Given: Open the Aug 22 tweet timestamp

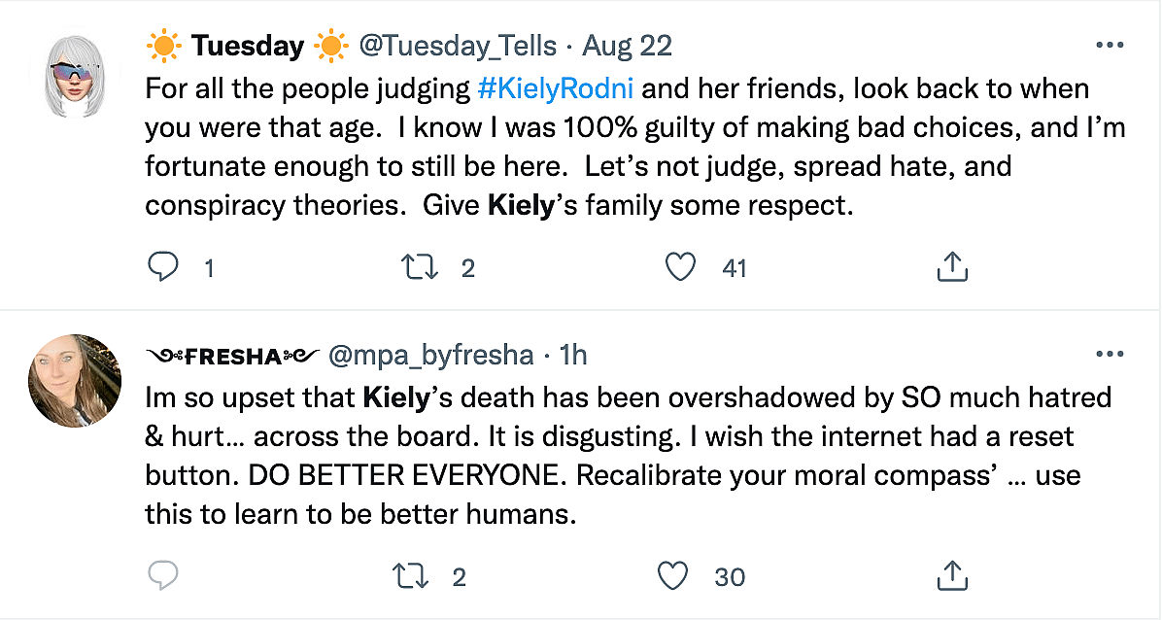Looking at the screenshot, I should 626,45.
